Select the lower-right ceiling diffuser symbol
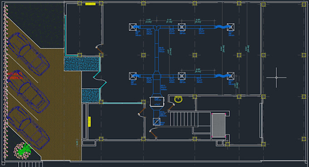This screenshot has height=167, width=309. (230, 76)
